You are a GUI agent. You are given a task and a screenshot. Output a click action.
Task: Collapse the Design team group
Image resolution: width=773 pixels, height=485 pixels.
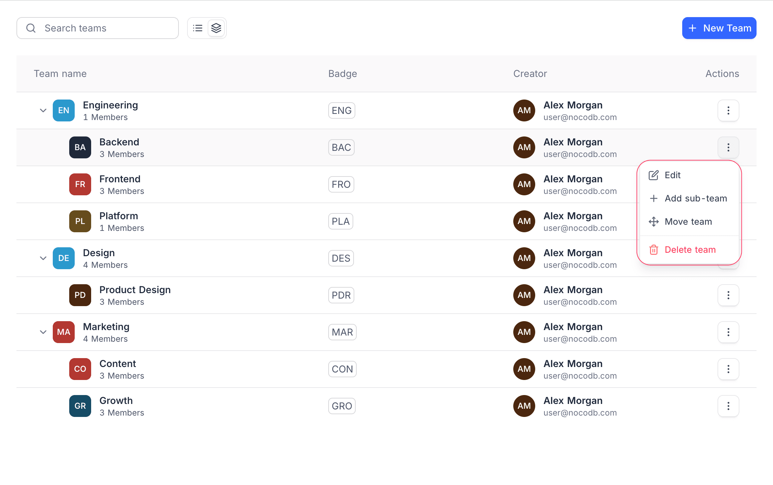(43, 258)
